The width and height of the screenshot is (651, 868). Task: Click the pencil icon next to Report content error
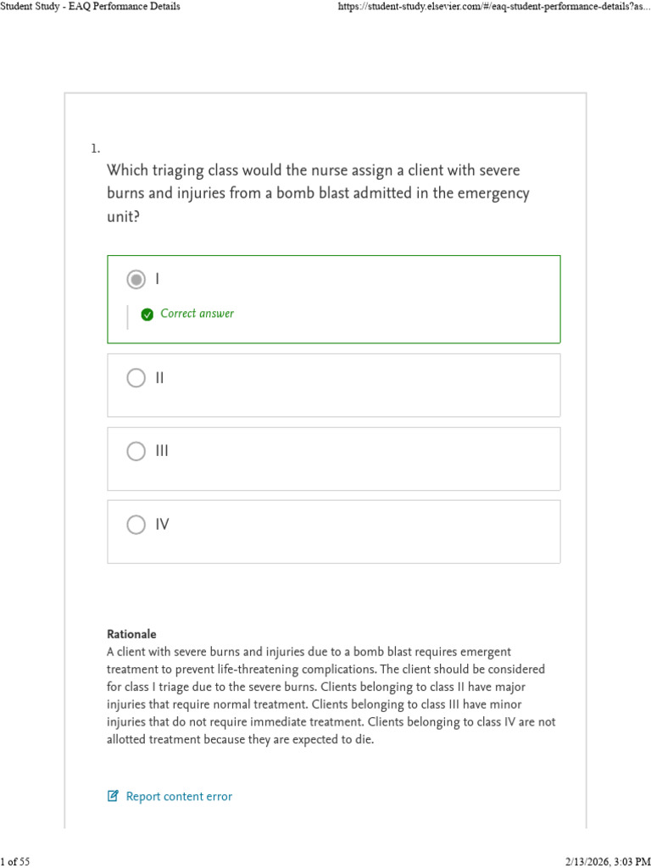coord(113,797)
